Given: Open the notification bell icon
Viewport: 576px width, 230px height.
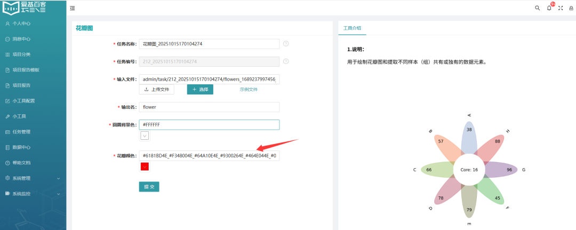Looking at the screenshot, I should point(549,8).
